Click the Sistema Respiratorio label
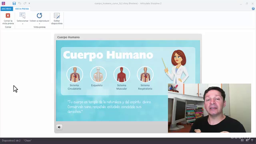Screen dimensions: 256x144 [145, 87]
